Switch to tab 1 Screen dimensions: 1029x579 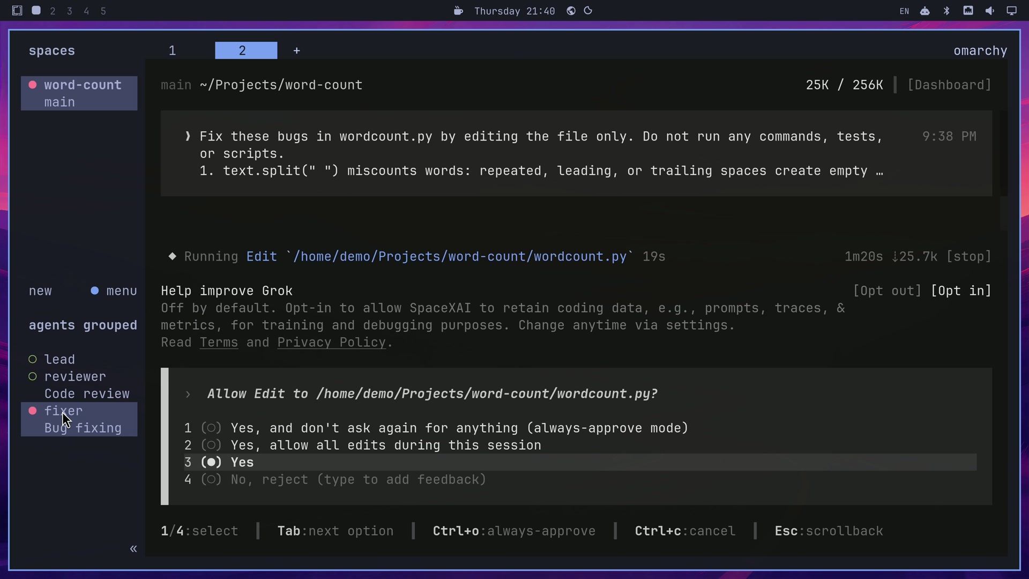(172, 50)
